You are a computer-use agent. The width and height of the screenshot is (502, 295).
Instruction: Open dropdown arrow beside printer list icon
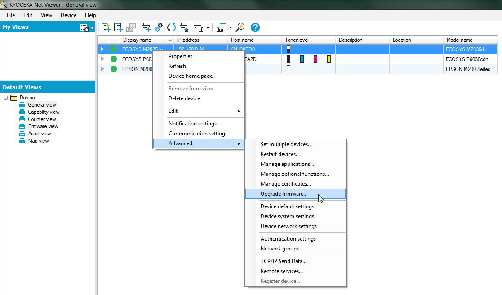click(208, 28)
